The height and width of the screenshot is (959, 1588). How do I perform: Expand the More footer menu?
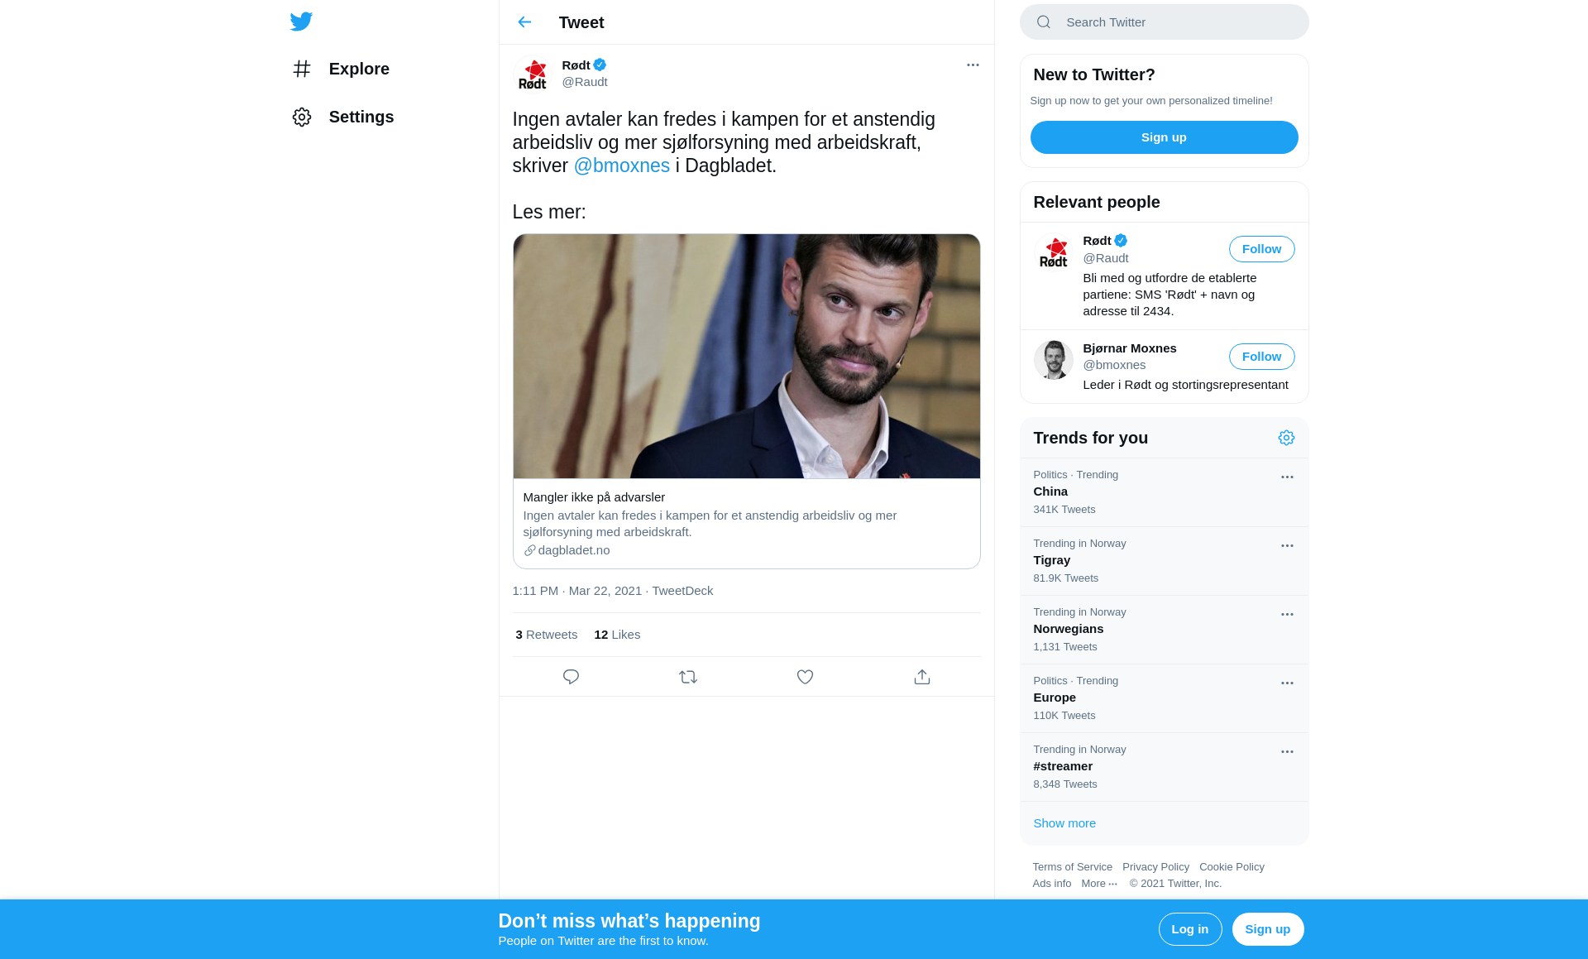(1099, 884)
